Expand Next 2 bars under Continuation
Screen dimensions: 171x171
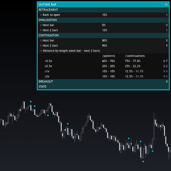[x=41, y=46]
